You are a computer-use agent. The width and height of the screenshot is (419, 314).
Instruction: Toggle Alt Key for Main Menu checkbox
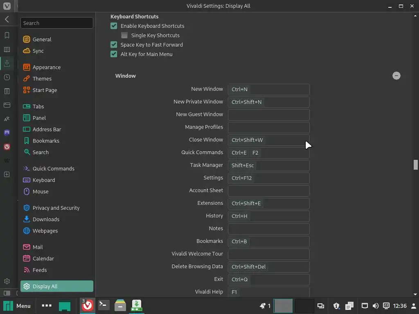coord(114,54)
